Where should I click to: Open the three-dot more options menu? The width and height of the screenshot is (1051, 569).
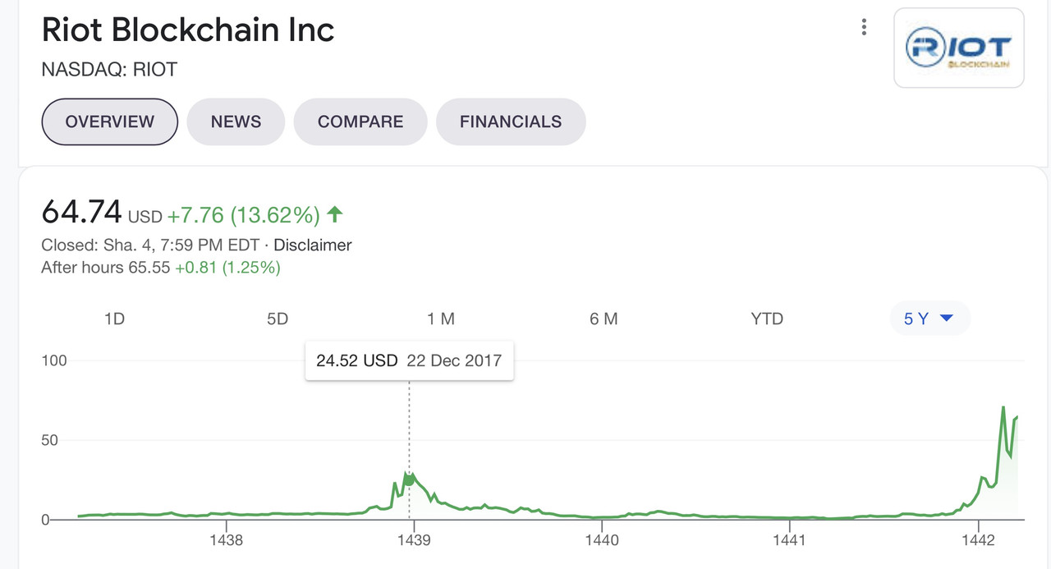(x=864, y=28)
